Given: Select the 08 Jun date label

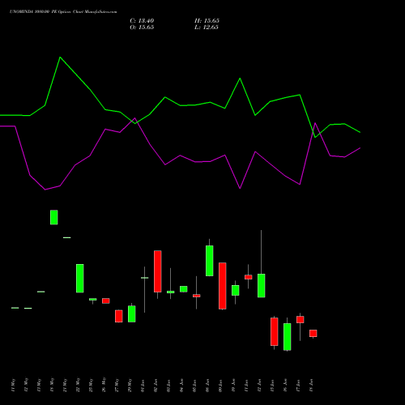Looking at the screenshot, I should pyautogui.click(x=207, y=386).
